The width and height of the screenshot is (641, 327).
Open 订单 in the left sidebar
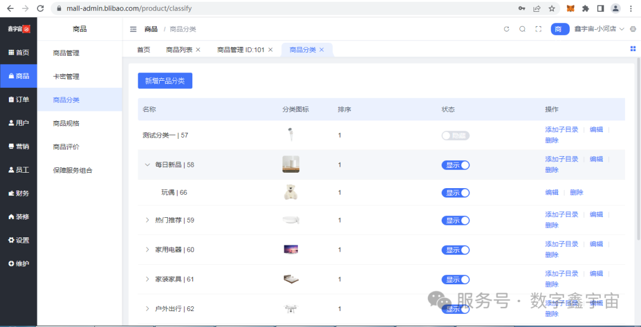click(x=18, y=100)
